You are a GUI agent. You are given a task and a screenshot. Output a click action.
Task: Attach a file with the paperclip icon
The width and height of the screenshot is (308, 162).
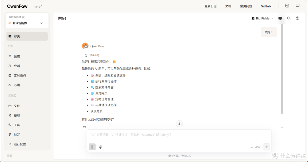tap(101, 147)
